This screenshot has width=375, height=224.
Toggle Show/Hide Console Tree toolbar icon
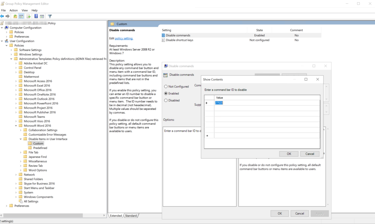(22, 16)
